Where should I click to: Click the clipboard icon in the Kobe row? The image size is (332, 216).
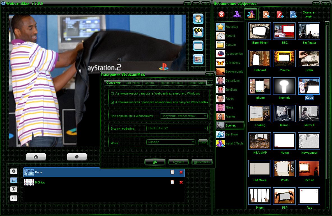172,172
